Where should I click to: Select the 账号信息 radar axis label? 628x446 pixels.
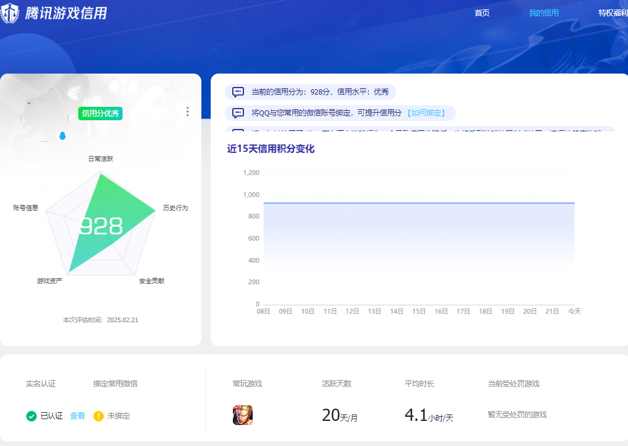click(25, 208)
